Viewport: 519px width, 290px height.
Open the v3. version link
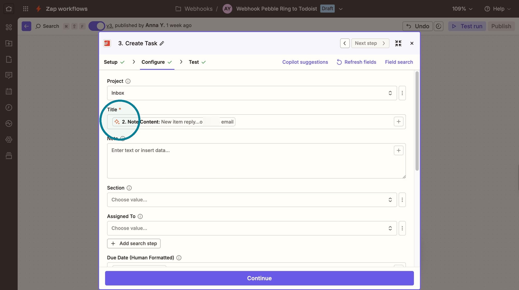[110, 25]
